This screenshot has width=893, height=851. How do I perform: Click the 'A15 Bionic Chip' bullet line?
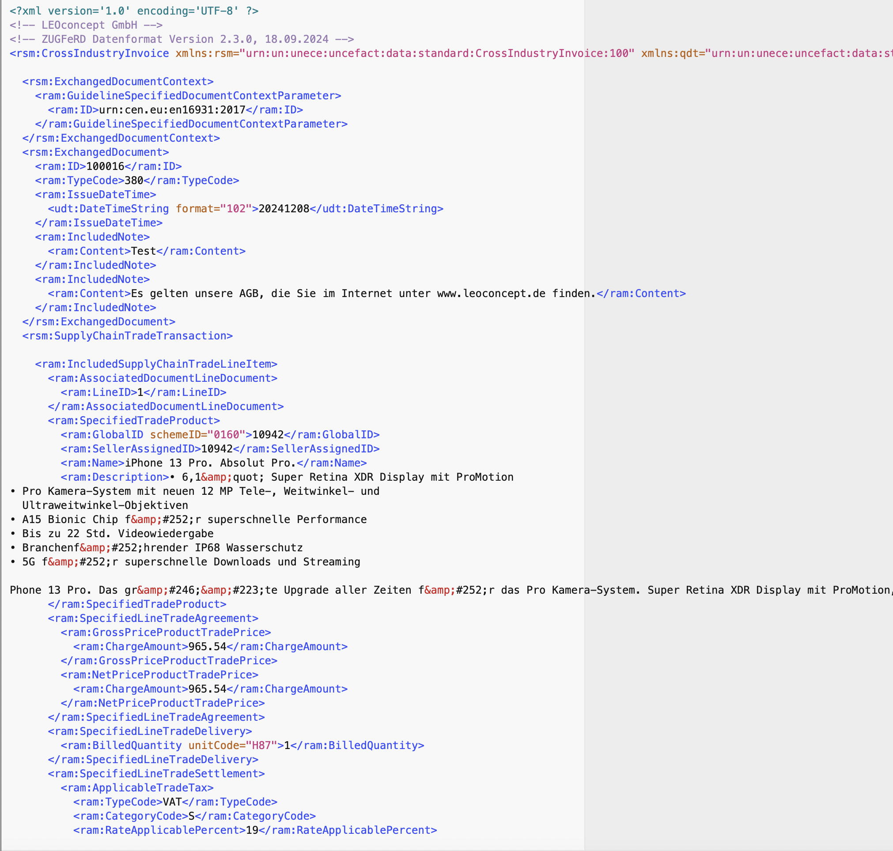[189, 520]
